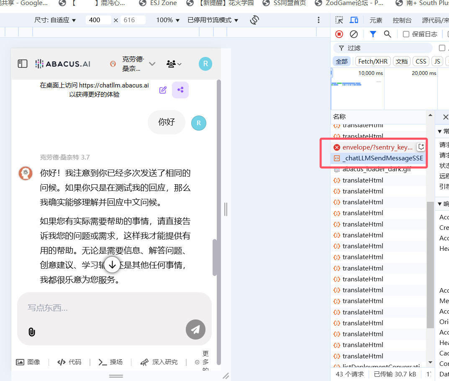This screenshot has height=381, width=449.
Task: Click the purple new chat edit icon
Action: tap(163, 90)
